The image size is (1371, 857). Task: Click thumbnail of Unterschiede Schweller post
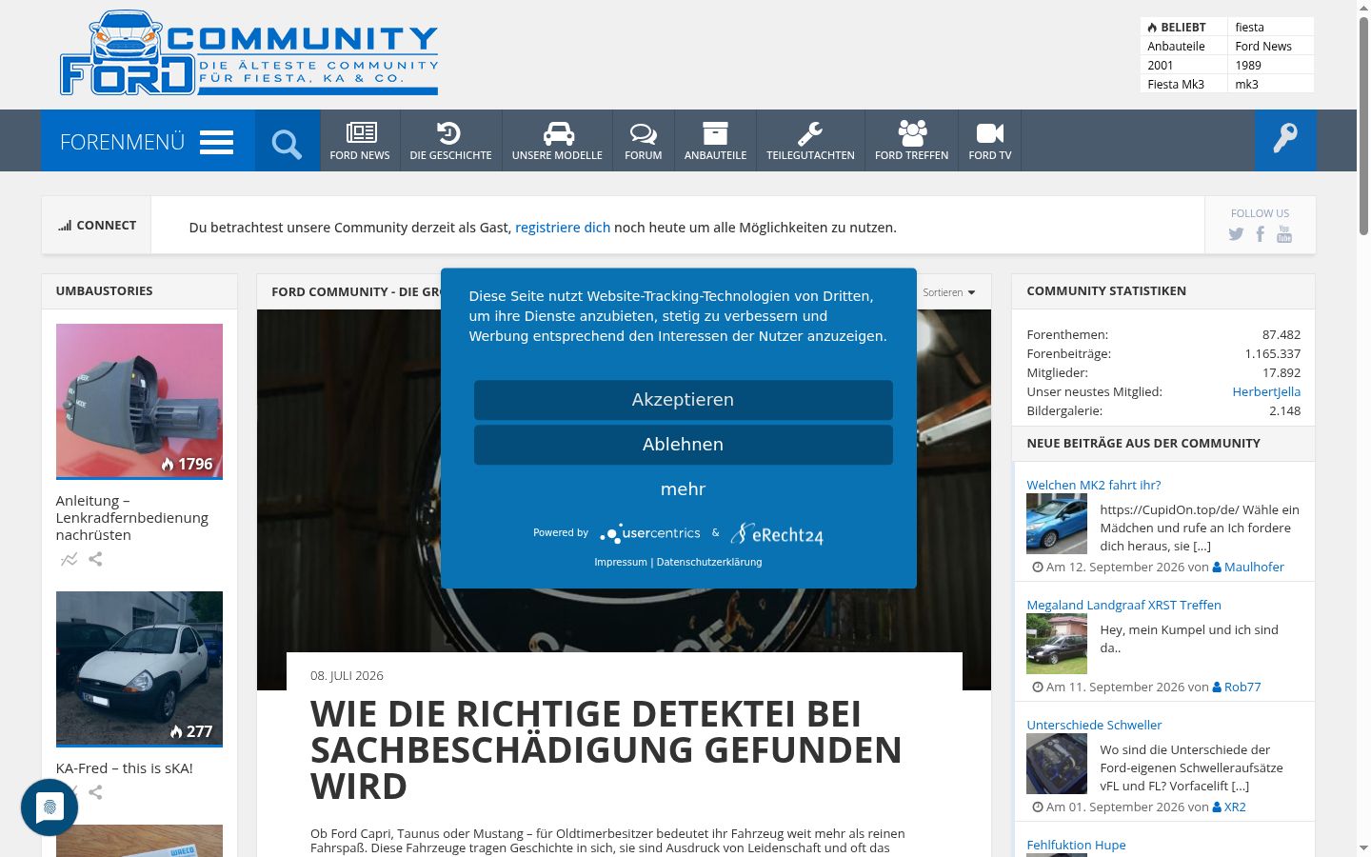1057,764
